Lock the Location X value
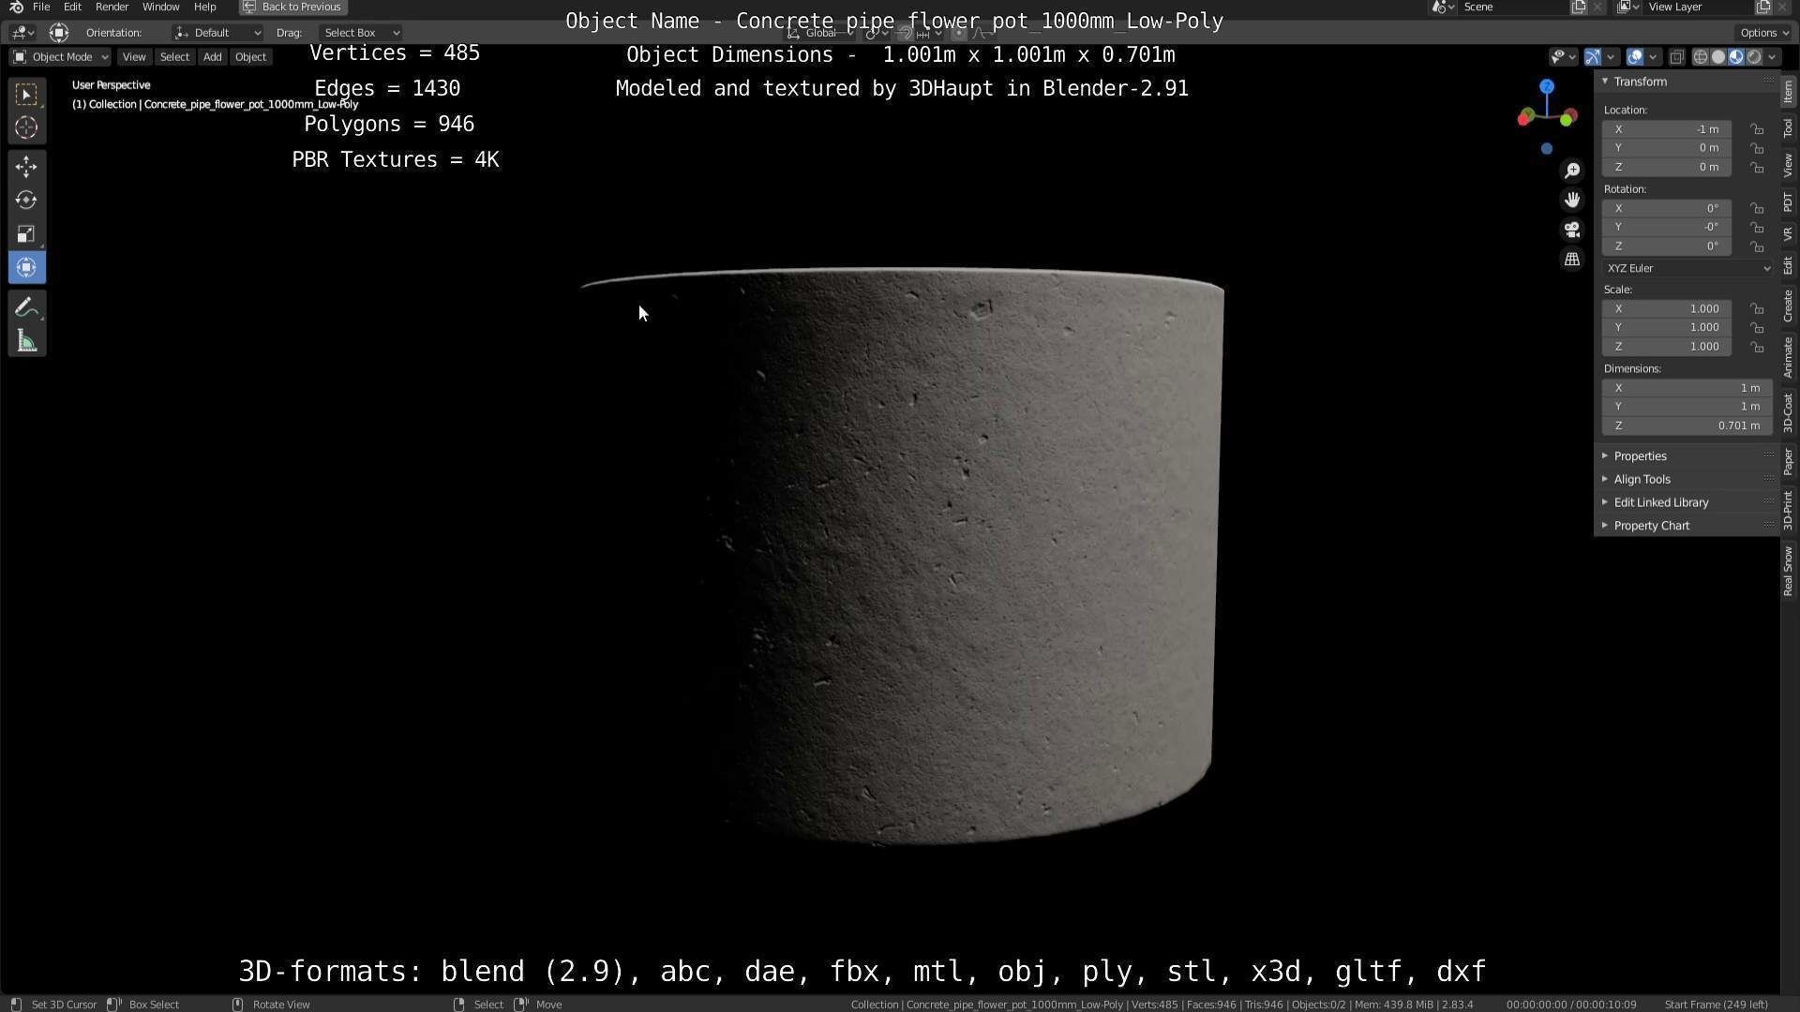This screenshot has width=1800, height=1012. tap(1757, 129)
